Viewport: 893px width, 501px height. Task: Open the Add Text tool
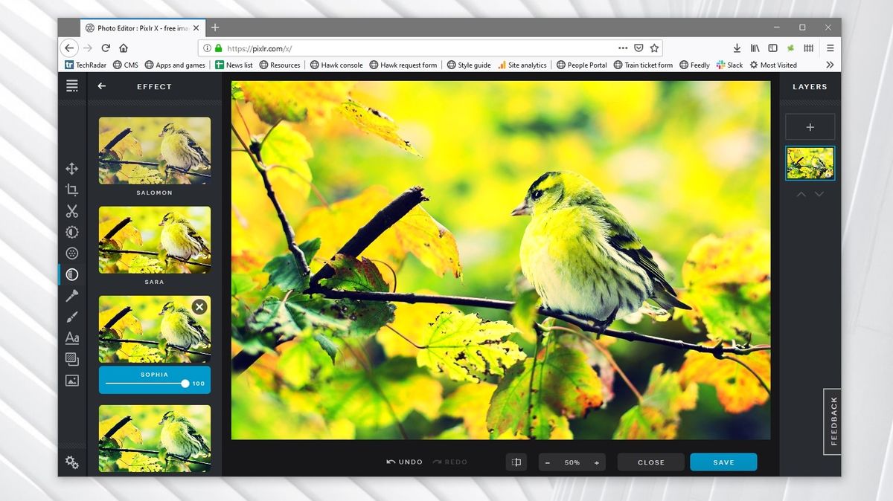71,338
